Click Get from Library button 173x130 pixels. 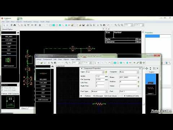[111, 96]
